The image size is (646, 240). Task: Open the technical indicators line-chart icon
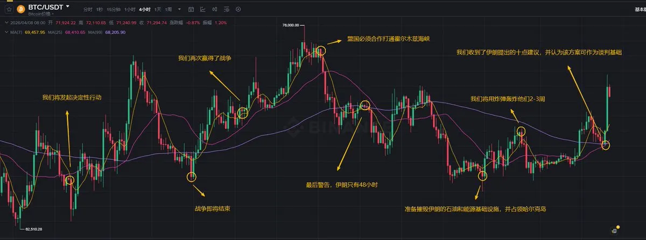202,10
